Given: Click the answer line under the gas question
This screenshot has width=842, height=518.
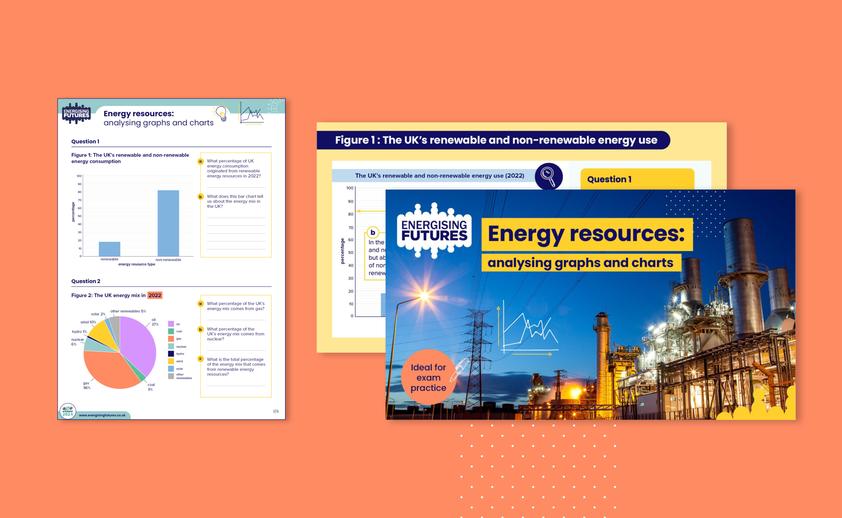Looking at the screenshot, I should (x=236, y=320).
